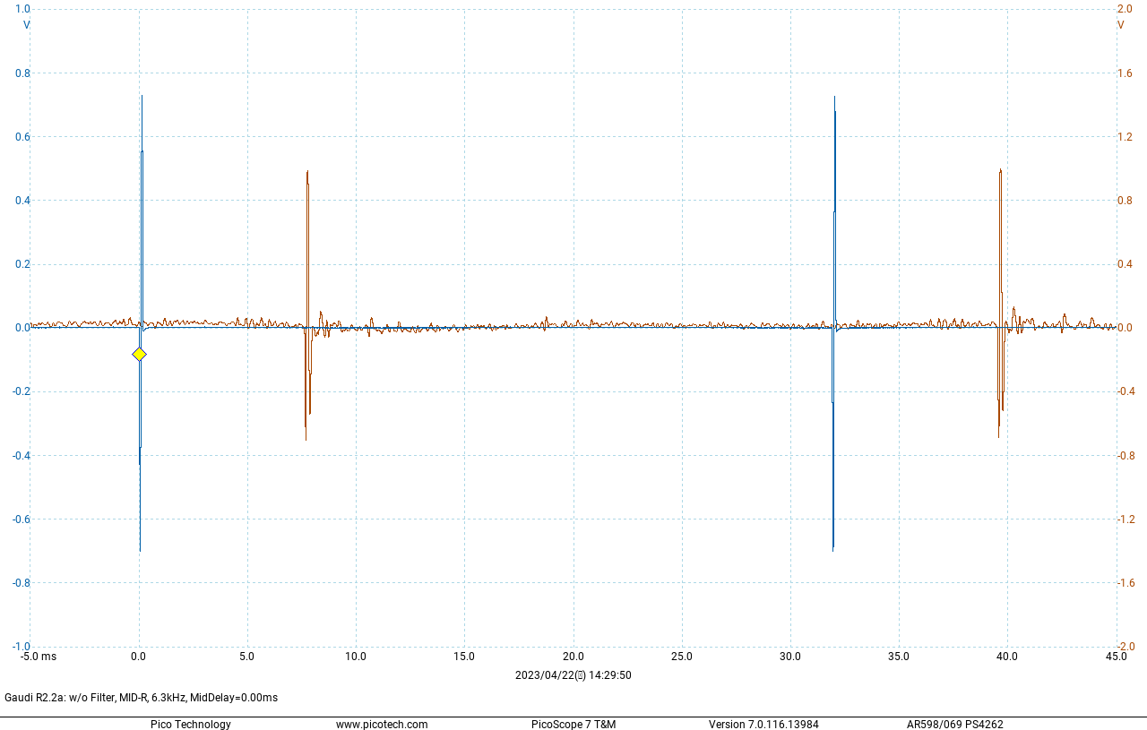The height and width of the screenshot is (730, 1147).
Task: Click the orange channel 'V' unit label
Action: click(x=1120, y=25)
